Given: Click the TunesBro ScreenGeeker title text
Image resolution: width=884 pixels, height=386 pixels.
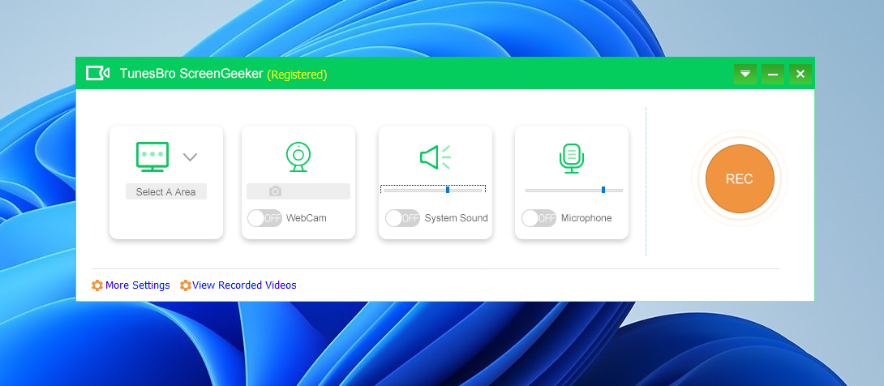Looking at the screenshot, I should (x=191, y=74).
